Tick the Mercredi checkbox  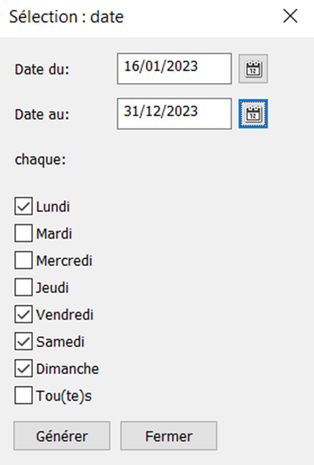pos(23,260)
